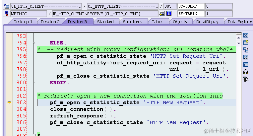Click the Close Tool icon beside editor
This screenshot has height=136, width=253.
pyautogui.click(x=246, y=35)
